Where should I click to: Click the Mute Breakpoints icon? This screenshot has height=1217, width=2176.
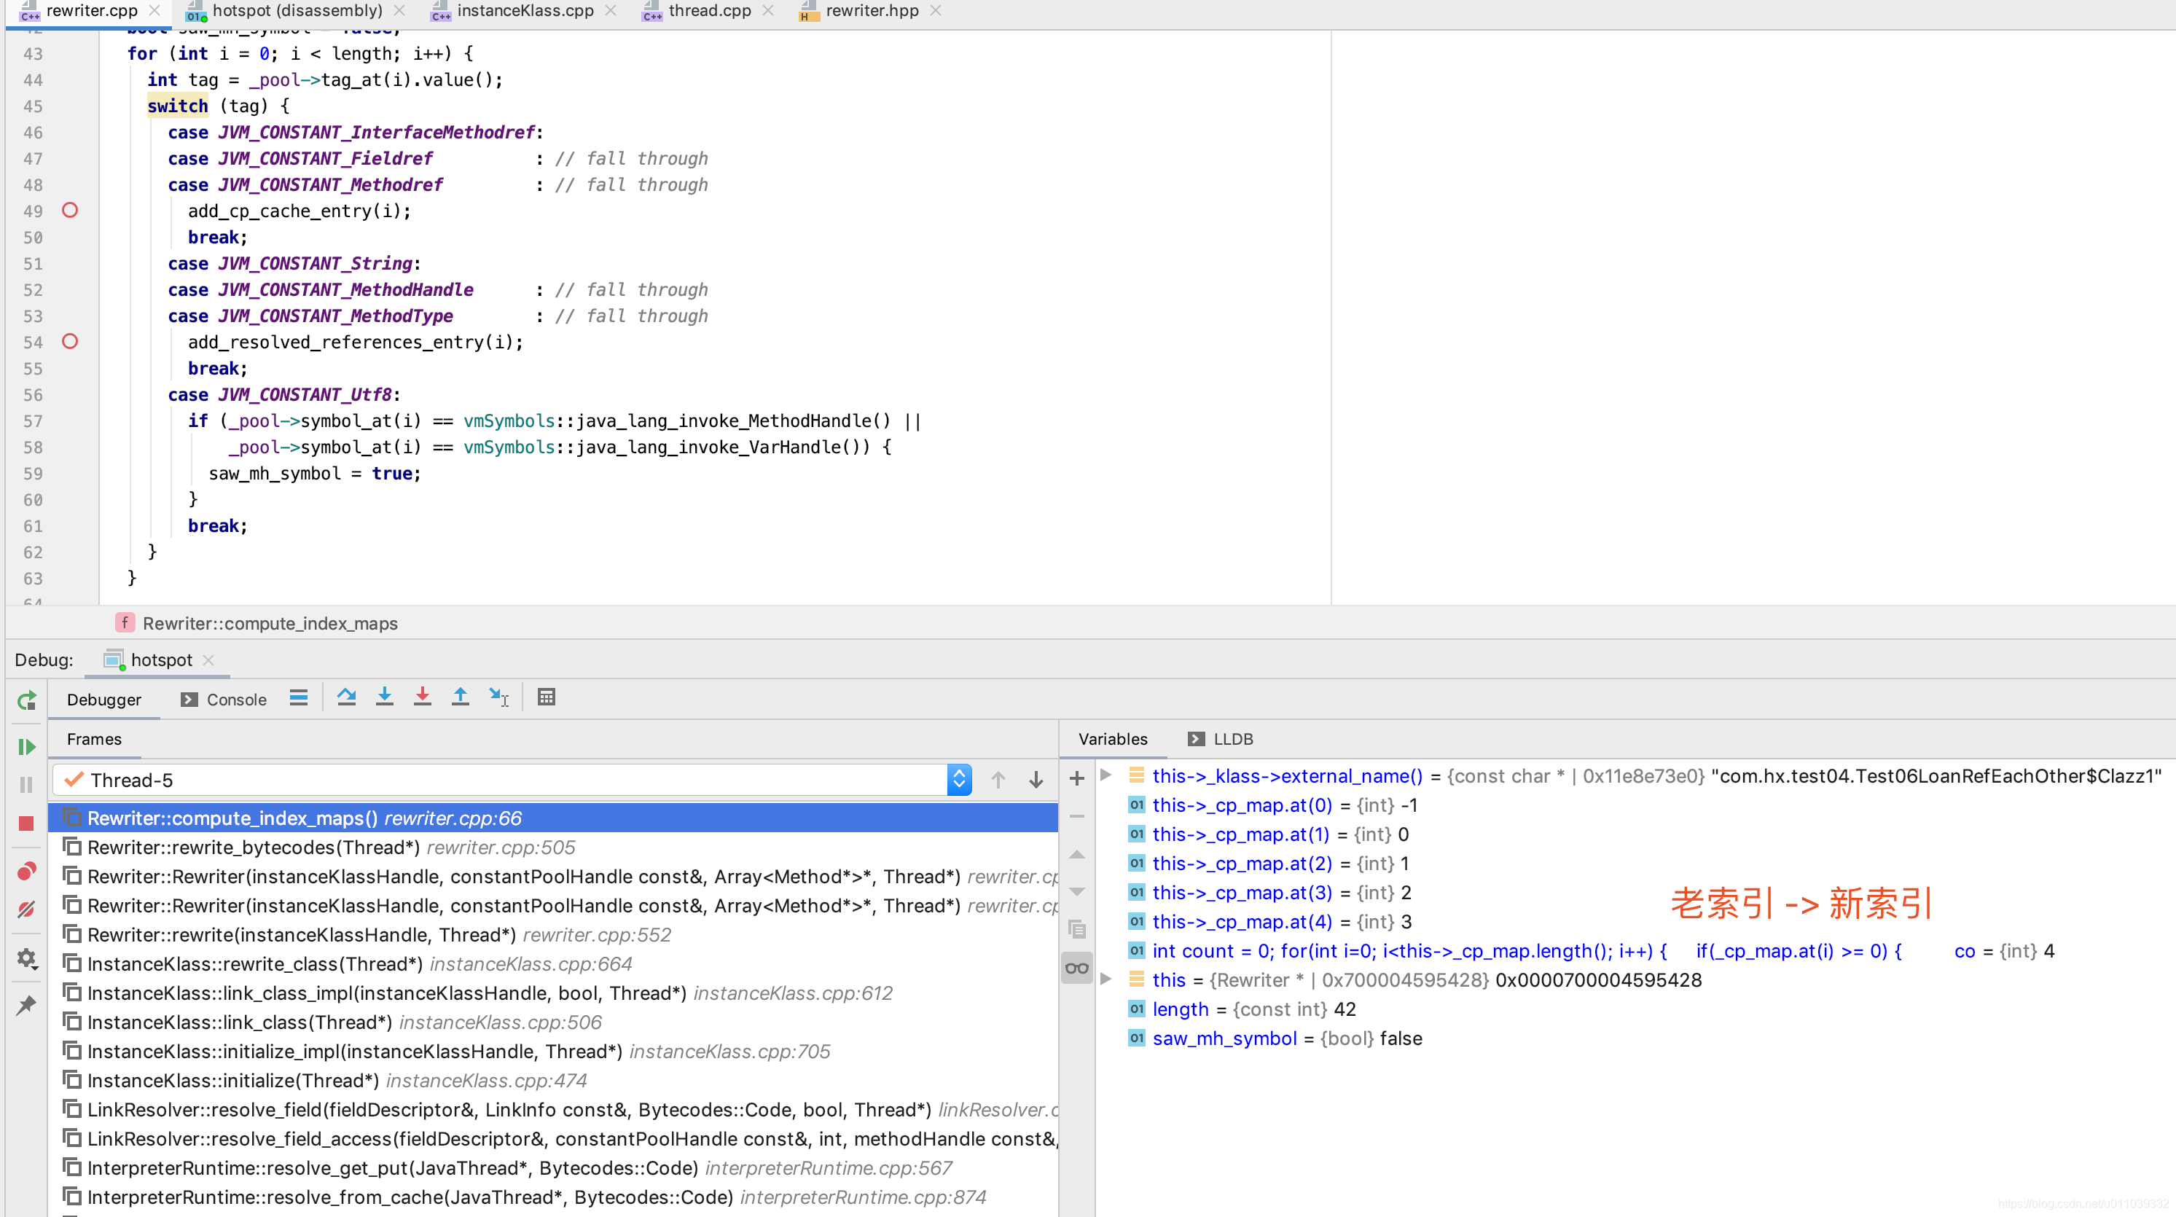pyautogui.click(x=26, y=909)
